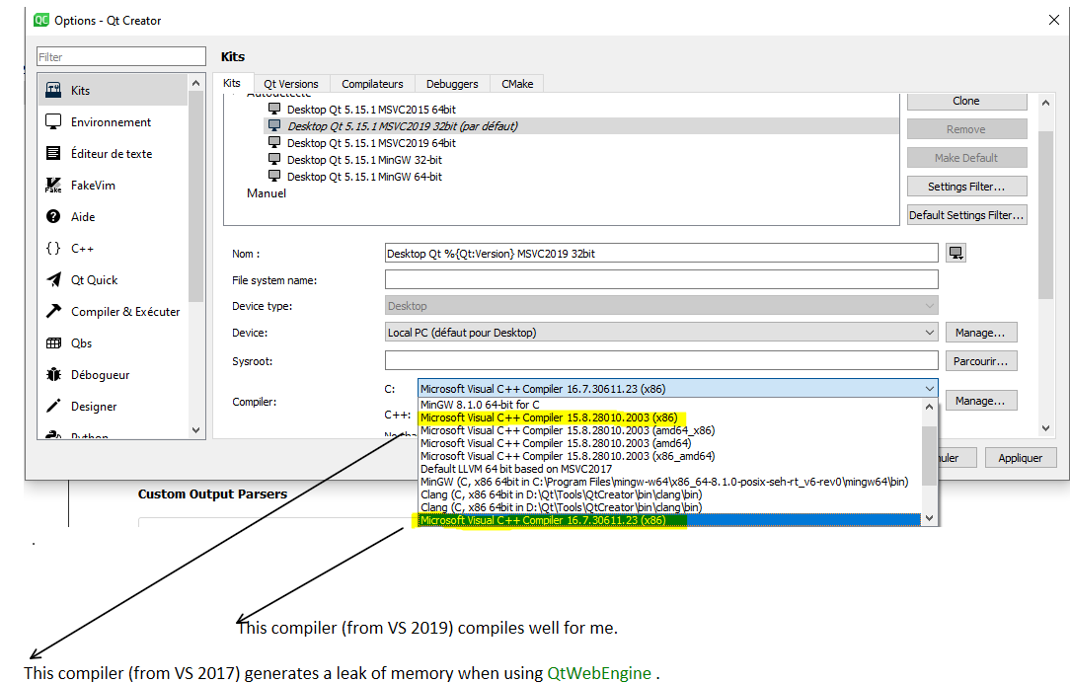Click the Qt Creator logo in title bar

(40, 20)
